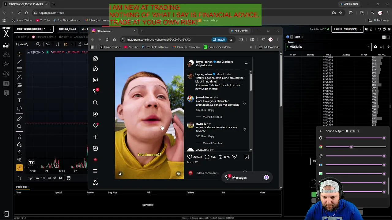Like the reel with the heart icon
392x220 pixels.
coord(190,157)
